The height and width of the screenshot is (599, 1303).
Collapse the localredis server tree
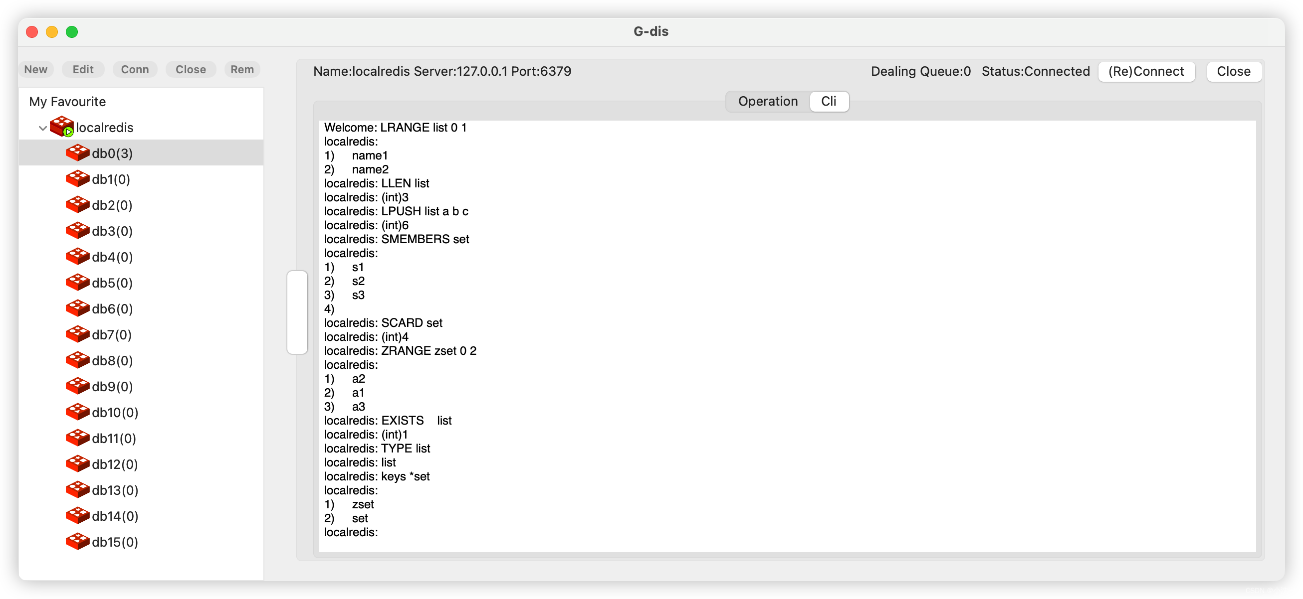pyautogui.click(x=44, y=127)
